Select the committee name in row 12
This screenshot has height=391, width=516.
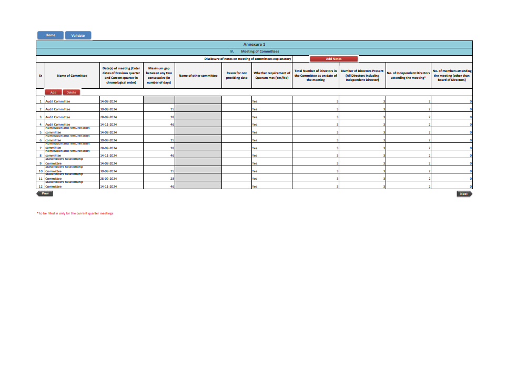72,185
